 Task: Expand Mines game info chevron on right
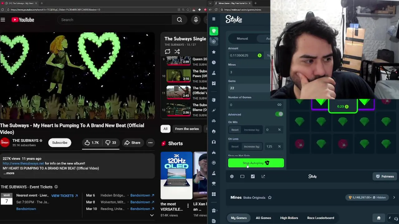394,198
